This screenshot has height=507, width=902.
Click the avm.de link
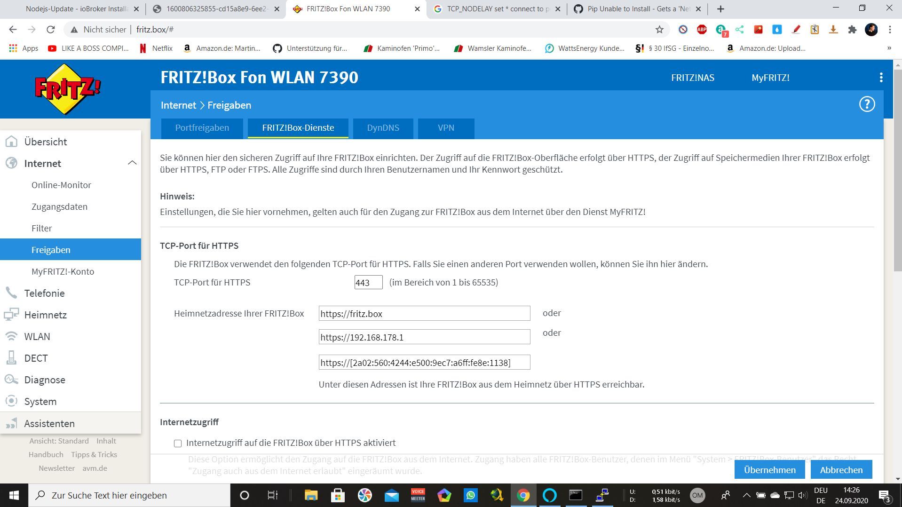[x=95, y=468]
